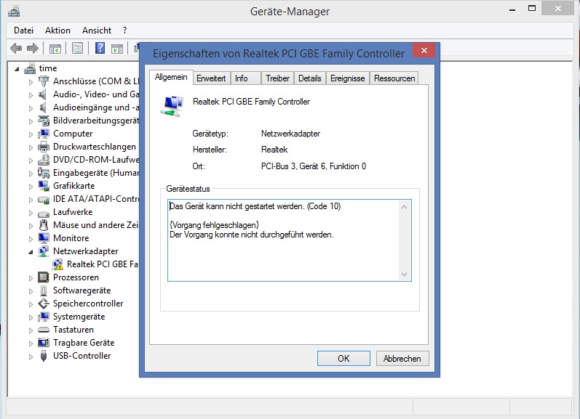580x419 pixels.
Task: Click the DVD/CD-ROM drive icon
Action: tap(44, 160)
